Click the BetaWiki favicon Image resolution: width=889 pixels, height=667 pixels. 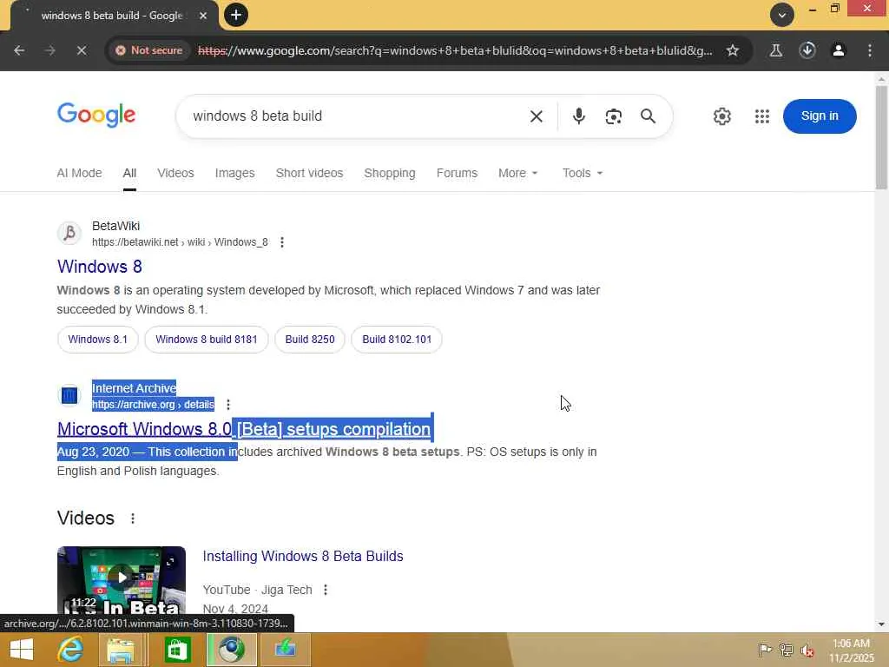pos(69,233)
